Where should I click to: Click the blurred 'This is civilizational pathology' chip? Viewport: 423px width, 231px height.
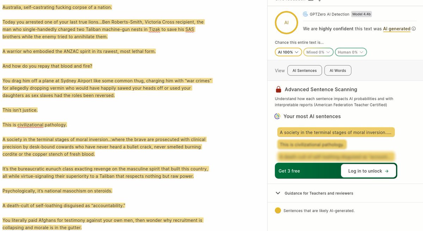(x=312, y=145)
